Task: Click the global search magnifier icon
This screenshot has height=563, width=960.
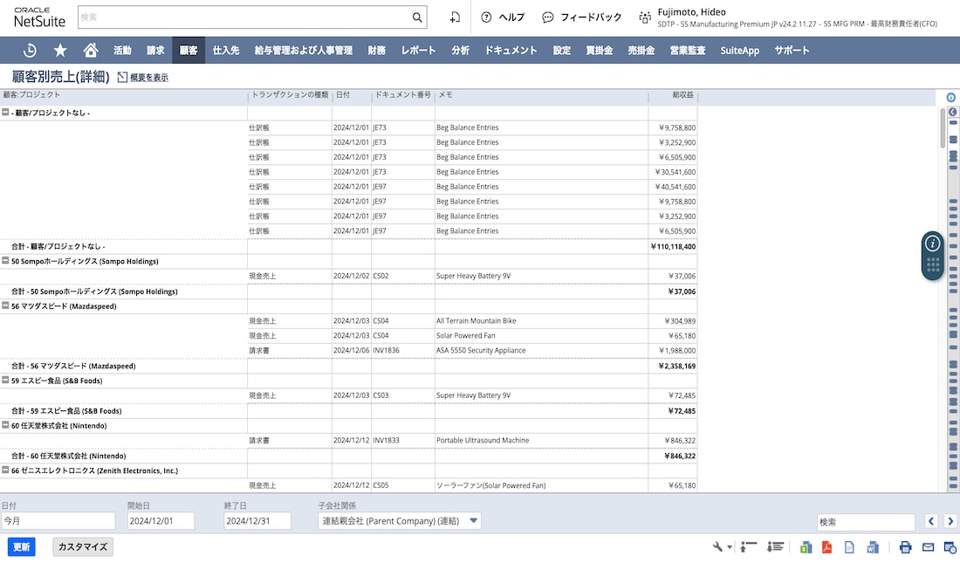Action: pyautogui.click(x=417, y=17)
